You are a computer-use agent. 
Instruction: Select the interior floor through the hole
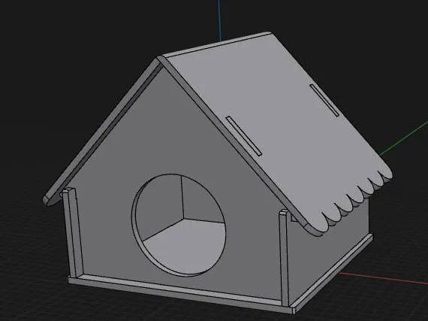188,246
